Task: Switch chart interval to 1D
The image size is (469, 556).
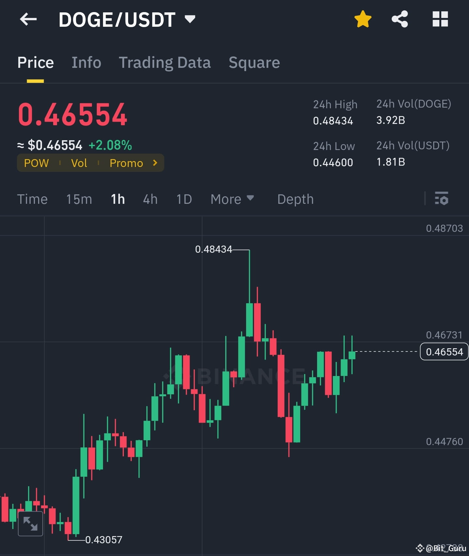Action: [183, 199]
